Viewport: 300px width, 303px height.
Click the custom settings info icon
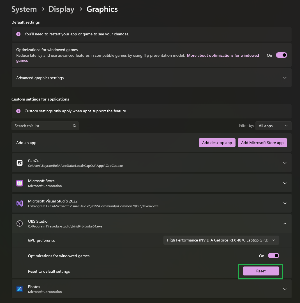pyautogui.click(x=19, y=111)
